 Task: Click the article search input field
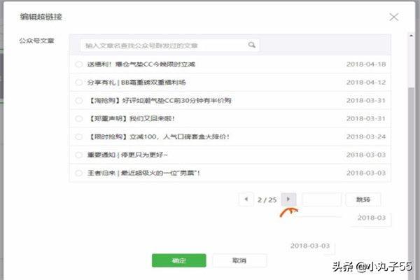tap(169, 45)
